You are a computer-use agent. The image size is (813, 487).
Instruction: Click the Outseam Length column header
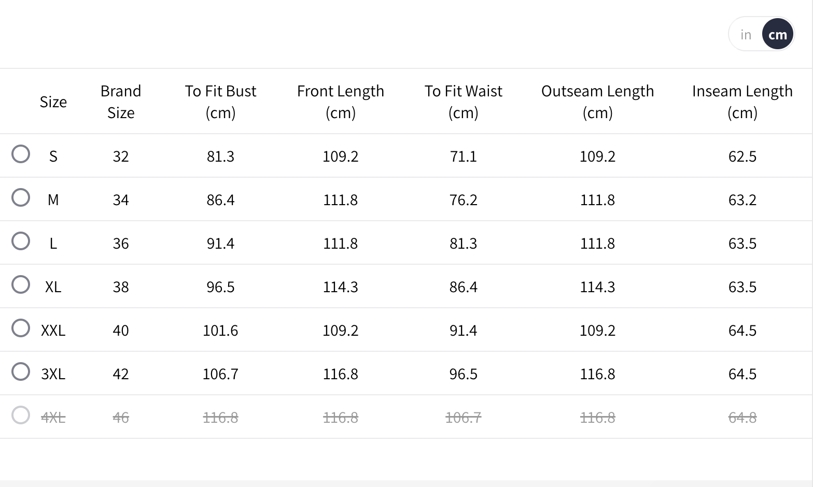pos(597,102)
